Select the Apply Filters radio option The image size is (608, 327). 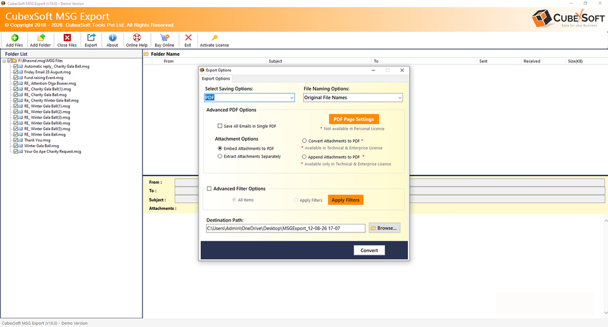(x=296, y=200)
